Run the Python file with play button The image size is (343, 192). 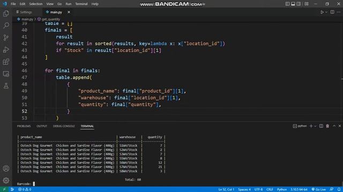pos(322,12)
